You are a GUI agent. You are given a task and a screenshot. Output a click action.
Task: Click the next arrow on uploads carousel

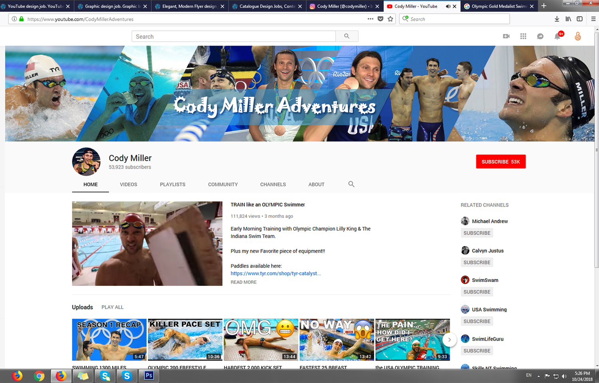coord(450,339)
